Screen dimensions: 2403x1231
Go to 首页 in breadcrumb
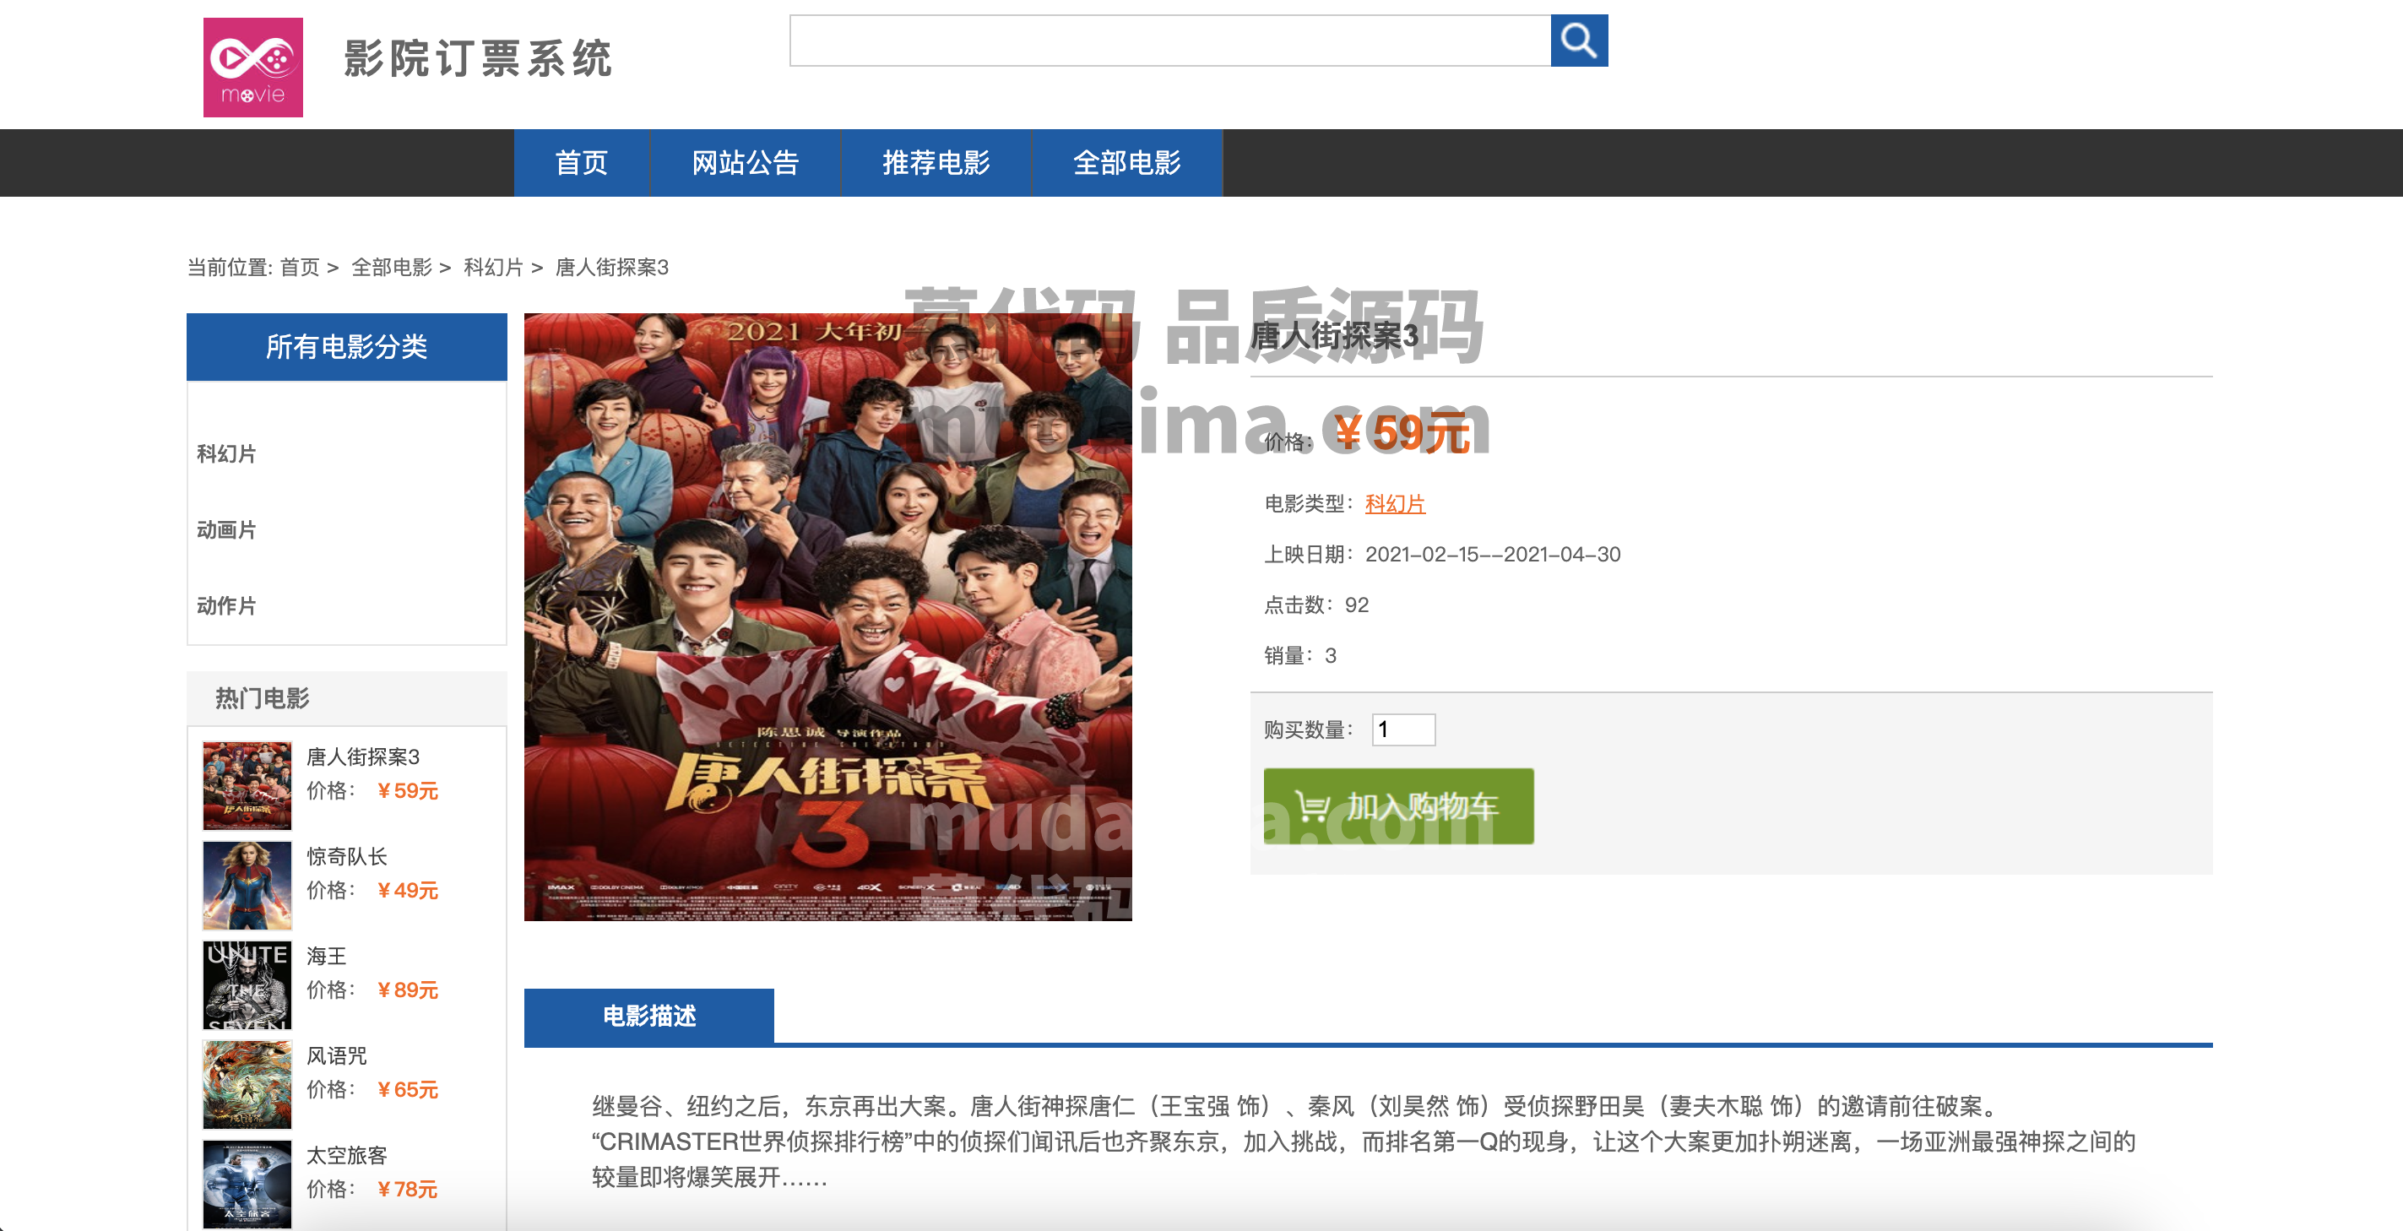pyautogui.click(x=300, y=268)
